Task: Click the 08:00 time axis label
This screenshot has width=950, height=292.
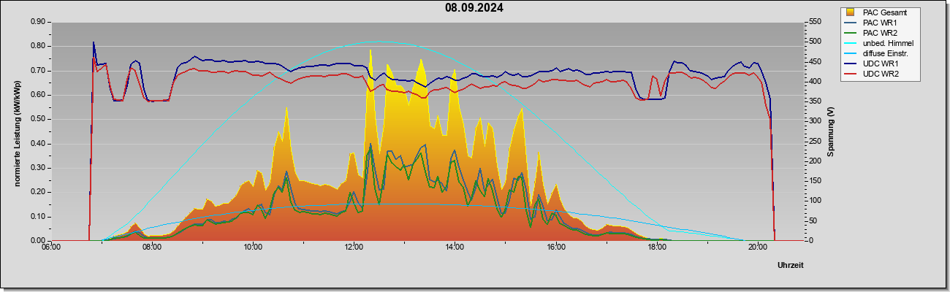Action: click(x=151, y=247)
